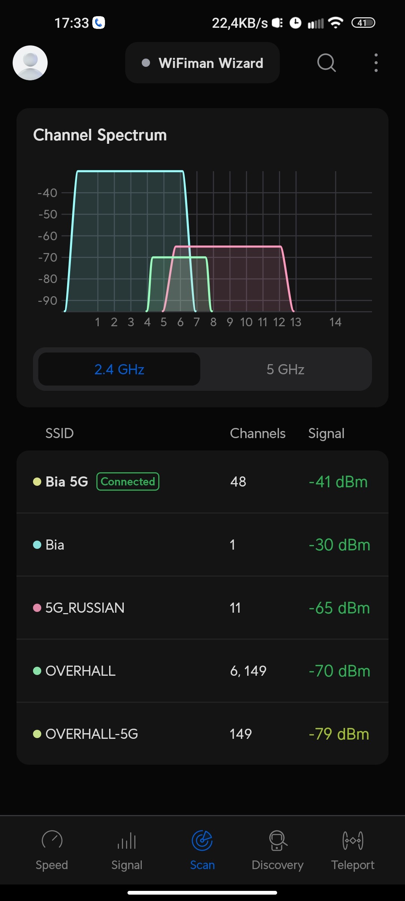The height and width of the screenshot is (901, 405).
Task: Open the three-dot overflow menu
Action: pyautogui.click(x=376, y=63)
